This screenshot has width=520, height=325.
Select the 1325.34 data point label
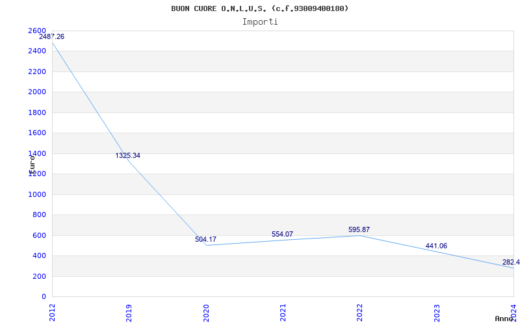click(x=127, y=155)
